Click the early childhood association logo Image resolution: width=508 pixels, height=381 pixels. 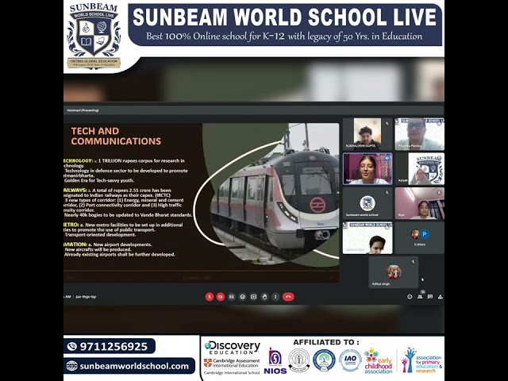[x=378, y=360]
